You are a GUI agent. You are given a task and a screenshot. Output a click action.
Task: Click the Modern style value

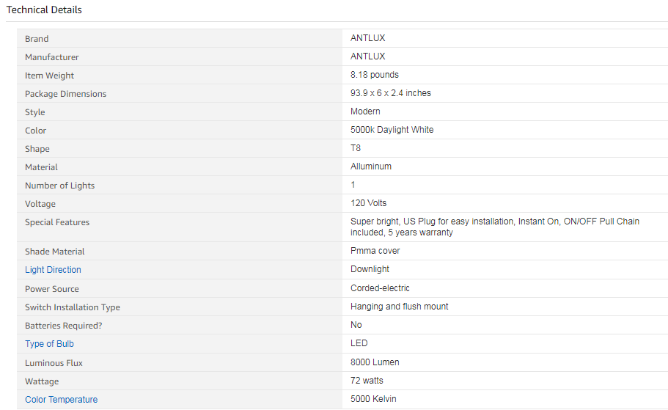(x=365, y=111)
